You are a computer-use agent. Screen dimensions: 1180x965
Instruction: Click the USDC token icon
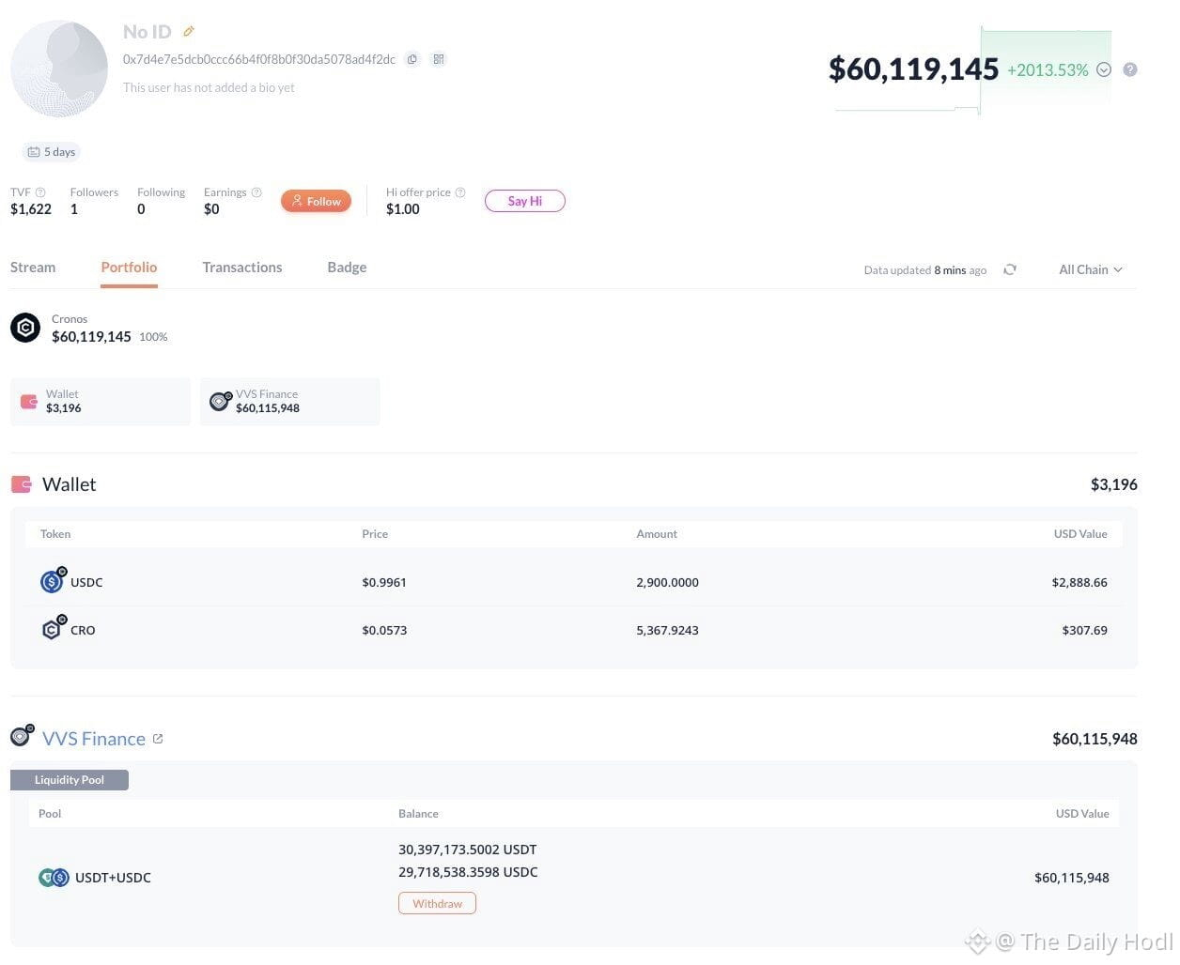pyautogui.click(x=53, y=581)
